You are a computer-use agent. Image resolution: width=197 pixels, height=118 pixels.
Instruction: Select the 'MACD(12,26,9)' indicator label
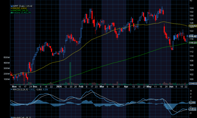coord(20,90)
